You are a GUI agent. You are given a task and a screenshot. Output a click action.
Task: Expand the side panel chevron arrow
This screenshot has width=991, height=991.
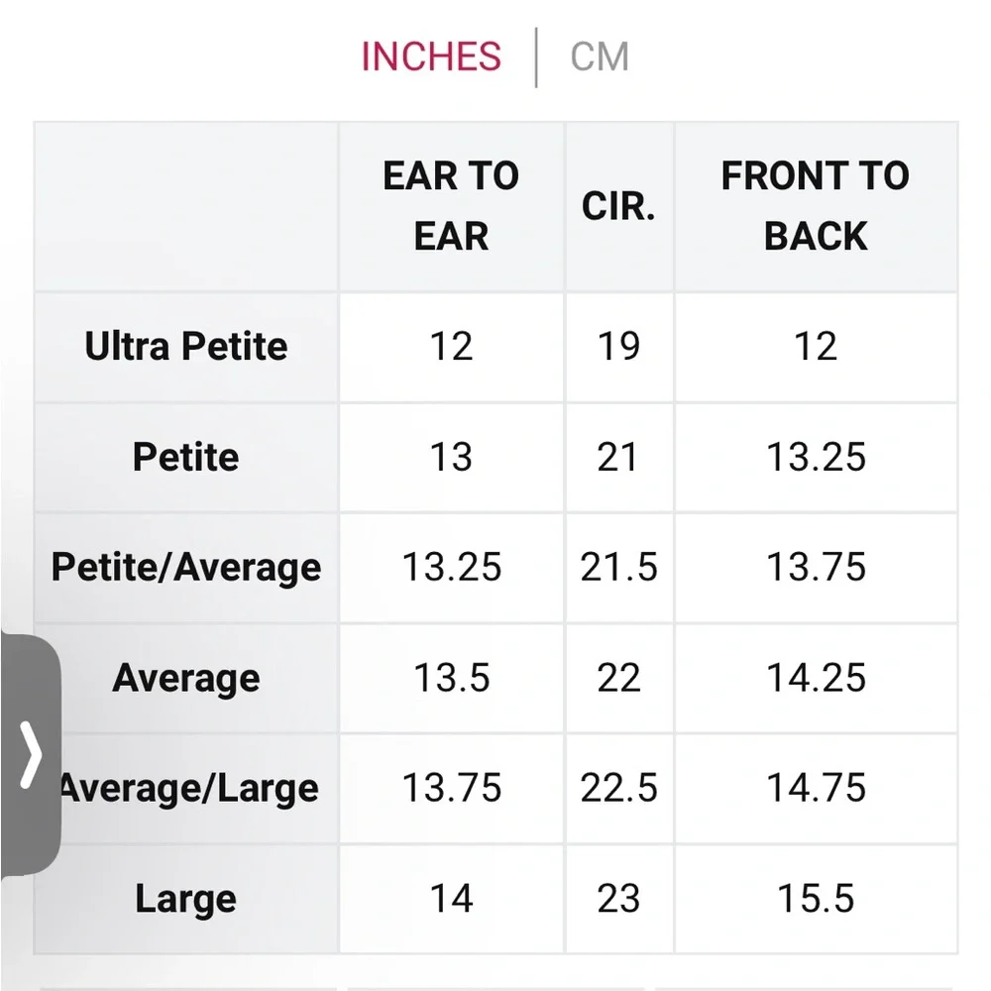point(31,754)
